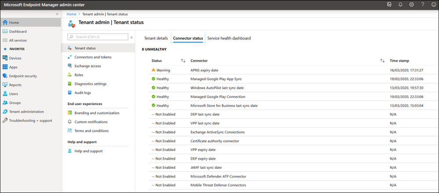Open Exchange access menu link
The image size is (439, 193).
(x=87, y=66)
